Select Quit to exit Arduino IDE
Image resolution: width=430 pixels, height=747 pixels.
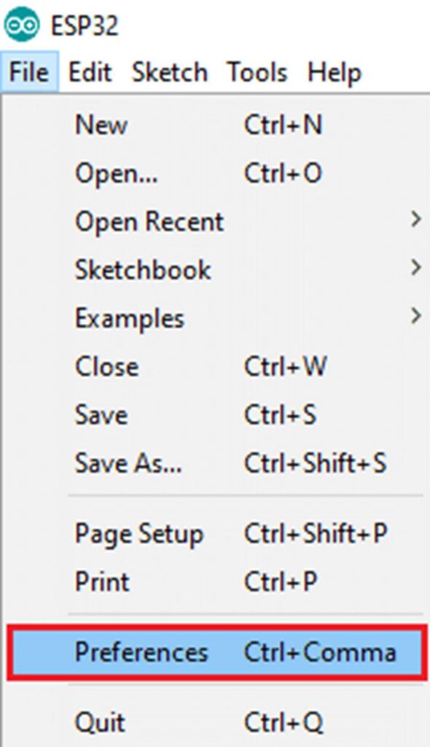click(x=214, y=722)
